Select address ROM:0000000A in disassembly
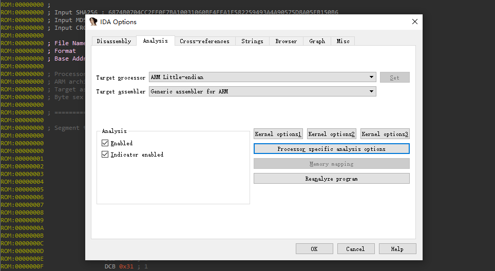 [22, 228]
